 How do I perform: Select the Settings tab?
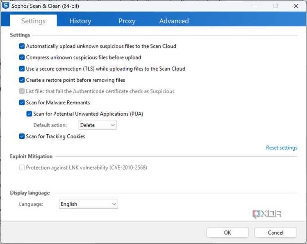[33, 21]
